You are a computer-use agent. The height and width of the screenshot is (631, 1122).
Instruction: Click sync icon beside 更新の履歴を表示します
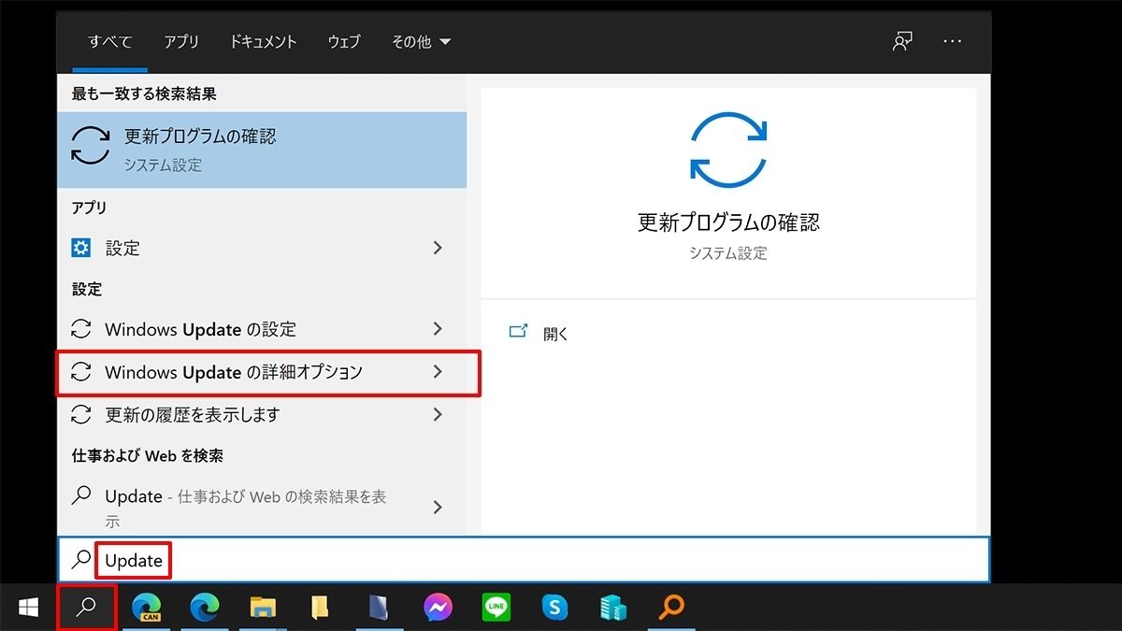(81, 414)
